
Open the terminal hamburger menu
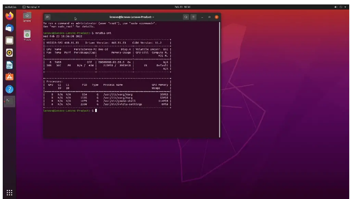pos(194,16)
